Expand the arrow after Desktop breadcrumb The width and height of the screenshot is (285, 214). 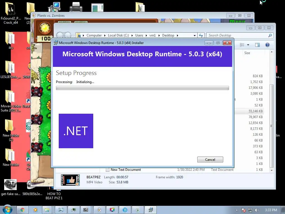[x=177, y=35]
